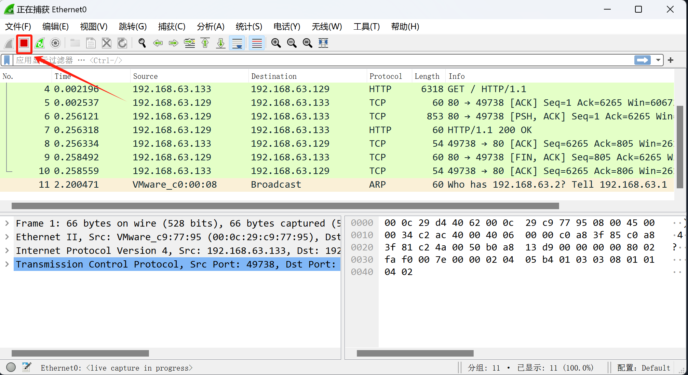
Task: Open the display filter history dropdown
Action: [x=658, y=60]
